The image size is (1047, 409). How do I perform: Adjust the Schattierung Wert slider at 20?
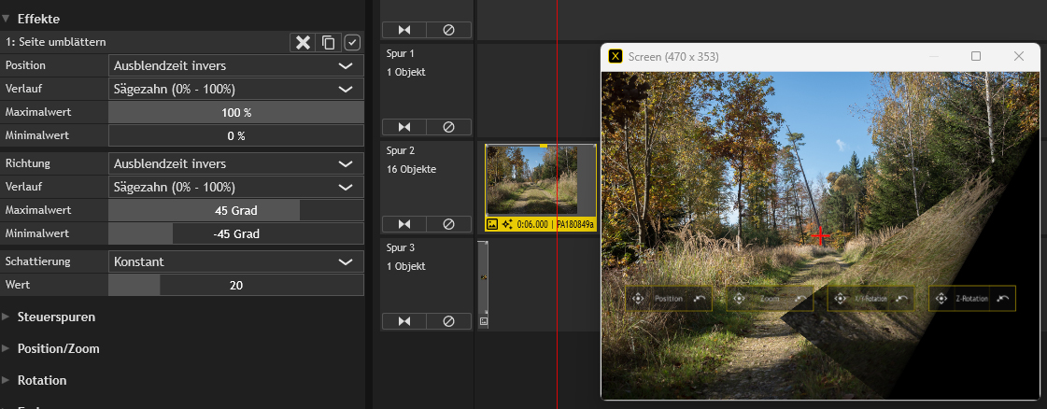[x=235, y=285]
